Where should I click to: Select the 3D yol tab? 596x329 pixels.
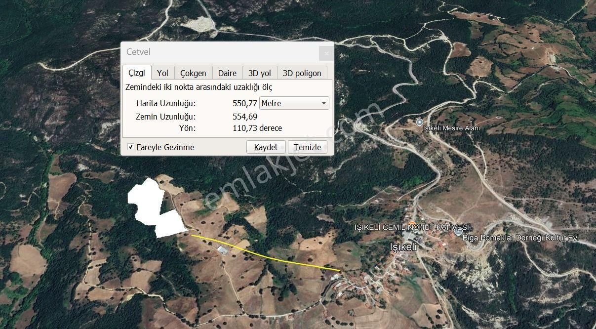(x=260, y=73)
